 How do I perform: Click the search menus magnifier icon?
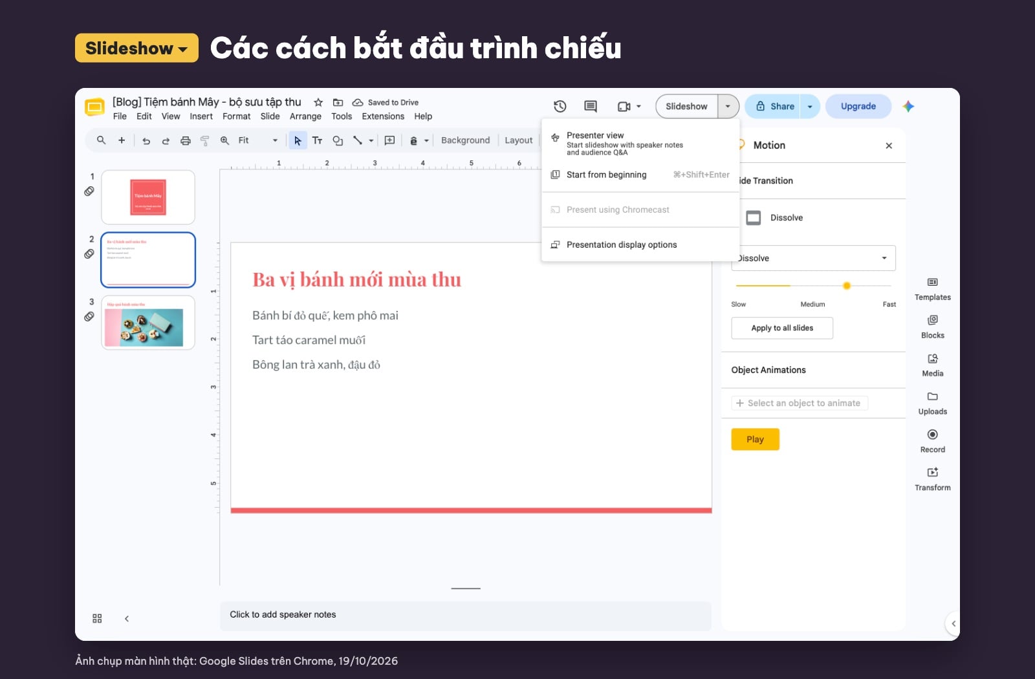(102, 140)
